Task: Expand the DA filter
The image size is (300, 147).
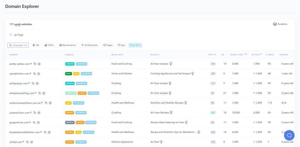Action: (36, 45)
